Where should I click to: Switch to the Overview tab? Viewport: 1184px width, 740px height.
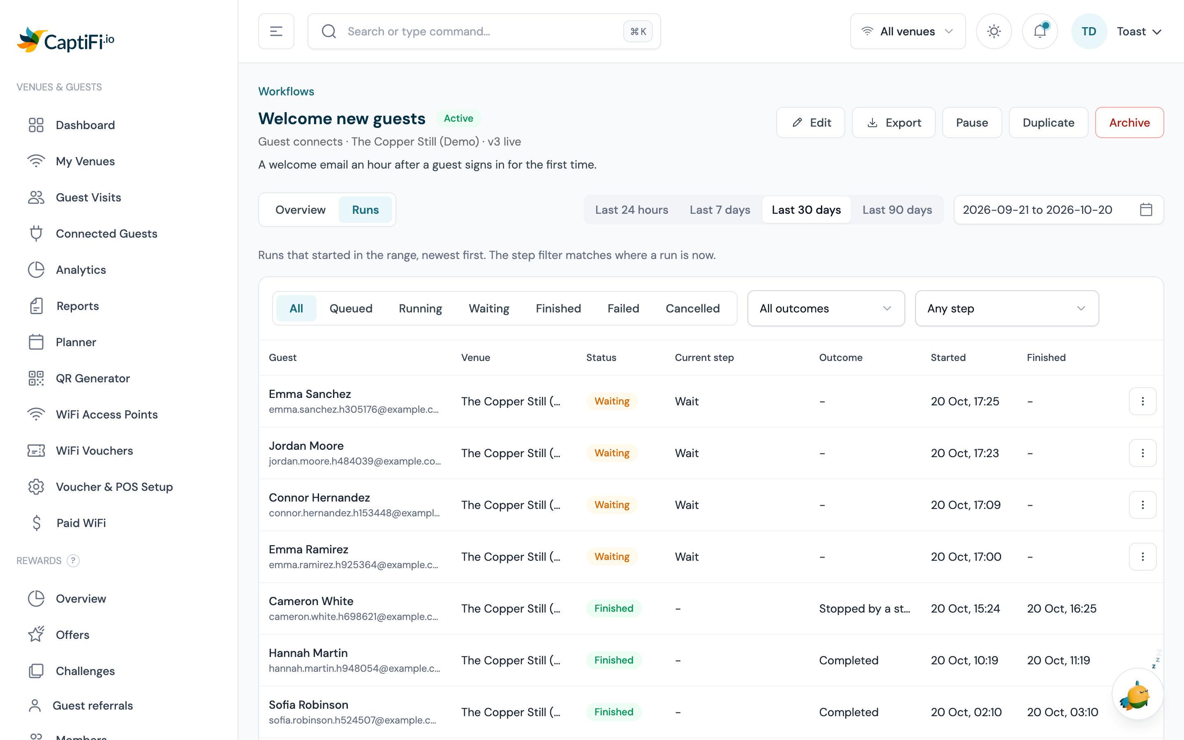tap(301, 210)
